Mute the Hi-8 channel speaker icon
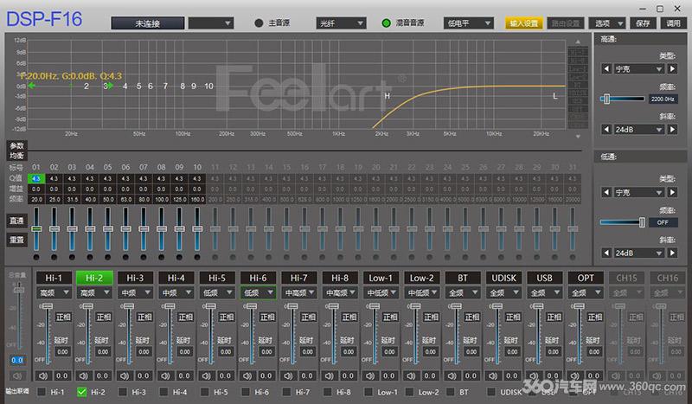The height and width of the screenshot is (404, 692). (330, 375)
